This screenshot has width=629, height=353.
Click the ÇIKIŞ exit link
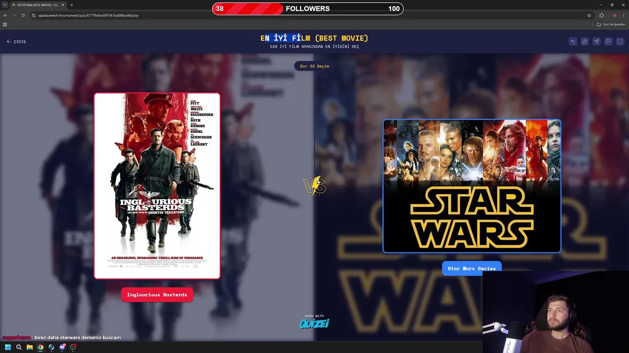pos(16,42)
